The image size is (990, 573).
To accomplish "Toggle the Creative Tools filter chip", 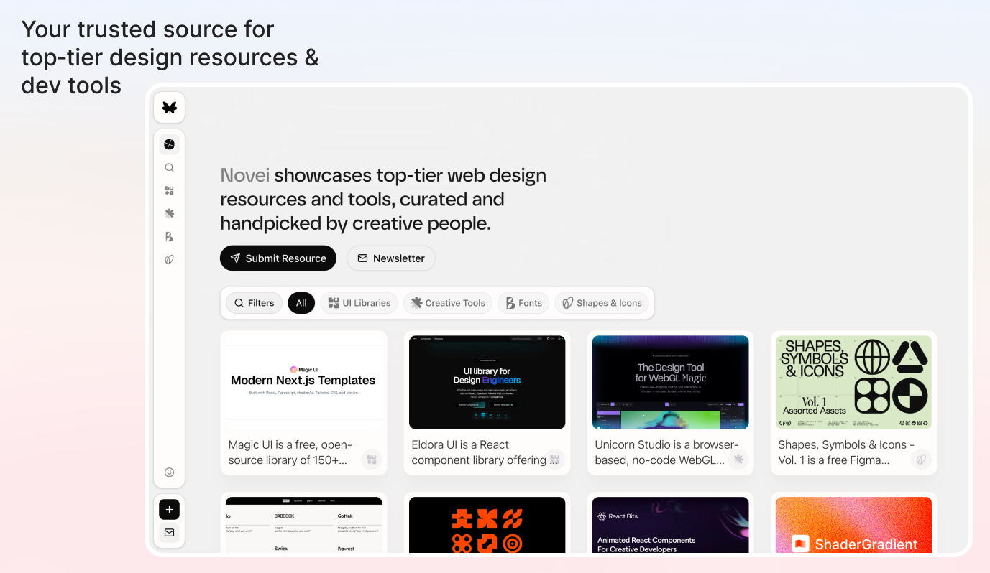I will click(447, 302).
